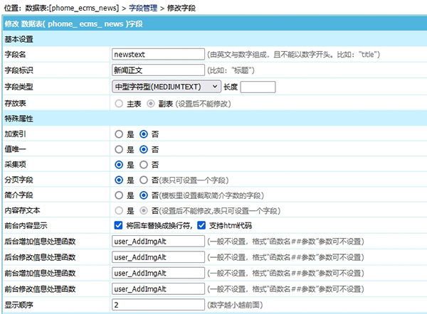Select 否 for 值唯一
Screen dimensions: 427x314
[144, 149]
